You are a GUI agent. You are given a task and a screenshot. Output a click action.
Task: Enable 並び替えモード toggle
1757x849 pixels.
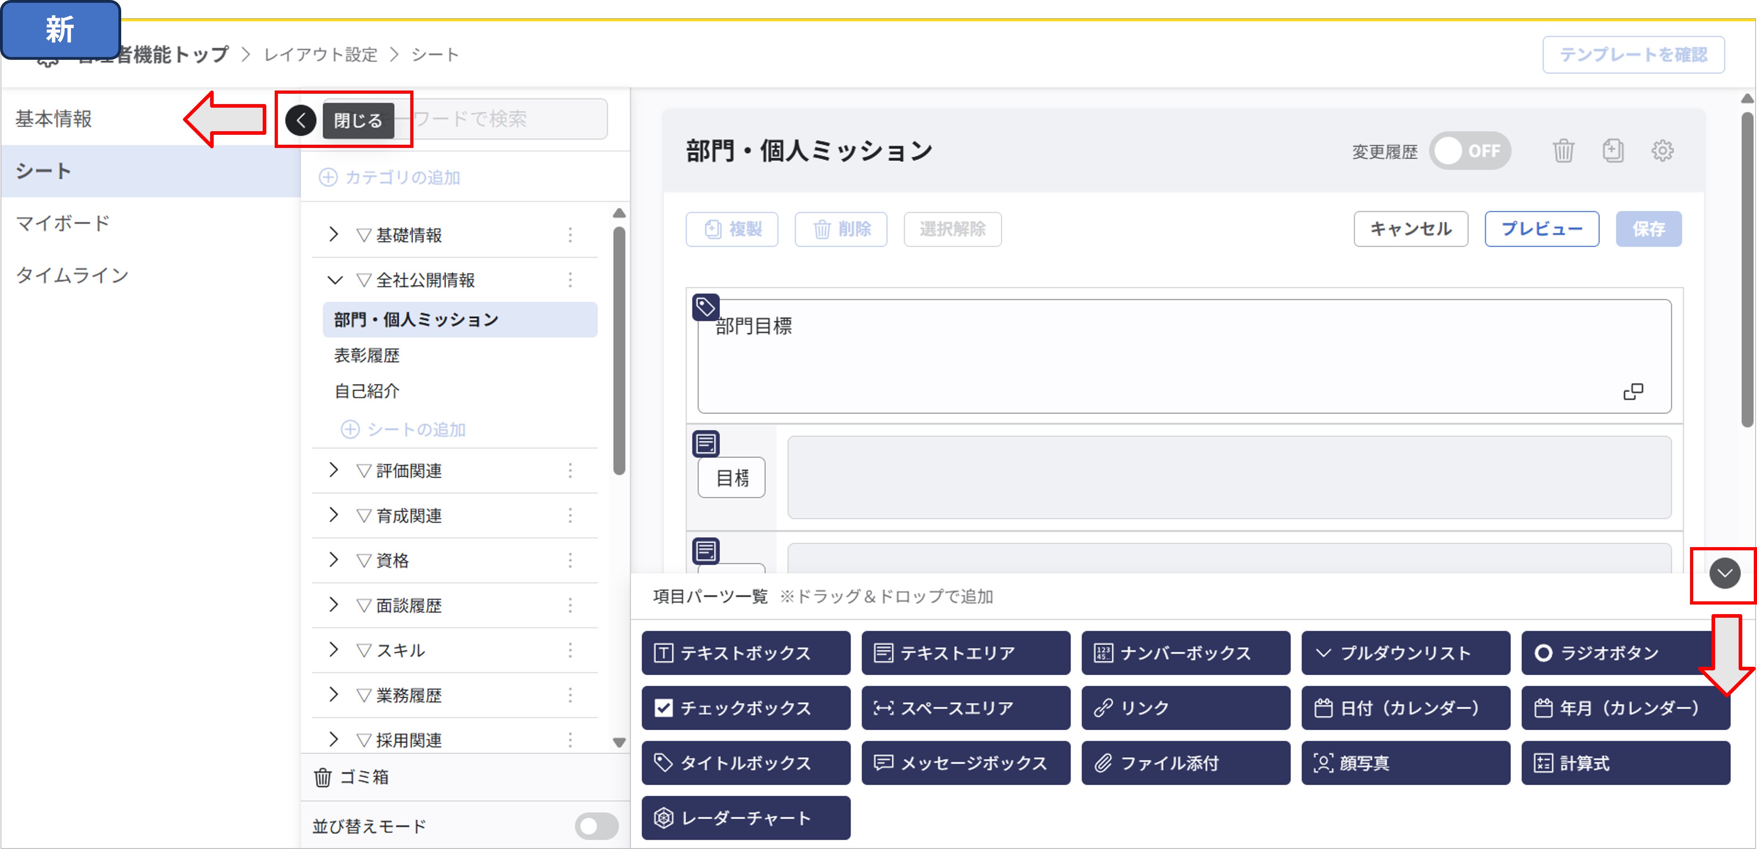pyautogui.click(x=596, y=826)
